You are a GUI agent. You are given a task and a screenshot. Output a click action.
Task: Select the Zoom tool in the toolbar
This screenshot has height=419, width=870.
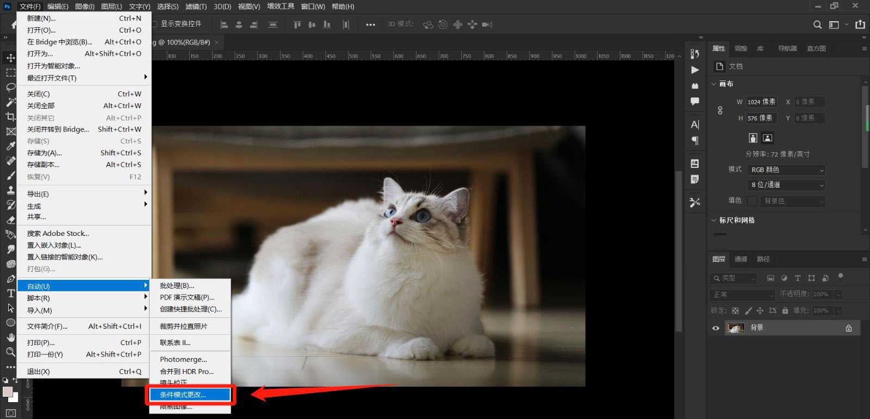(x=10, y=352)
